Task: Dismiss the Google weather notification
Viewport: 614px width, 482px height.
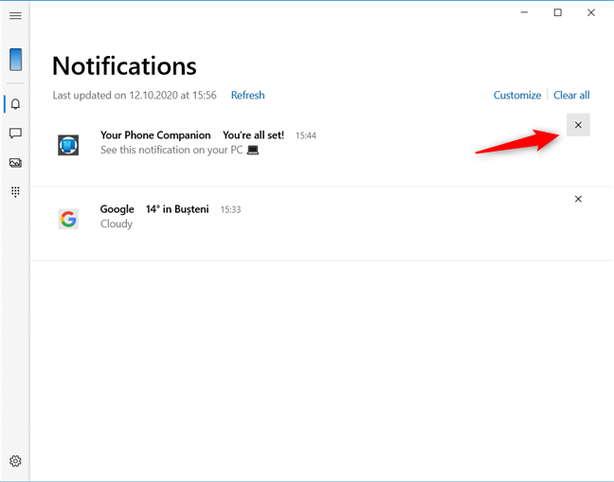Action: click(578, 199)
